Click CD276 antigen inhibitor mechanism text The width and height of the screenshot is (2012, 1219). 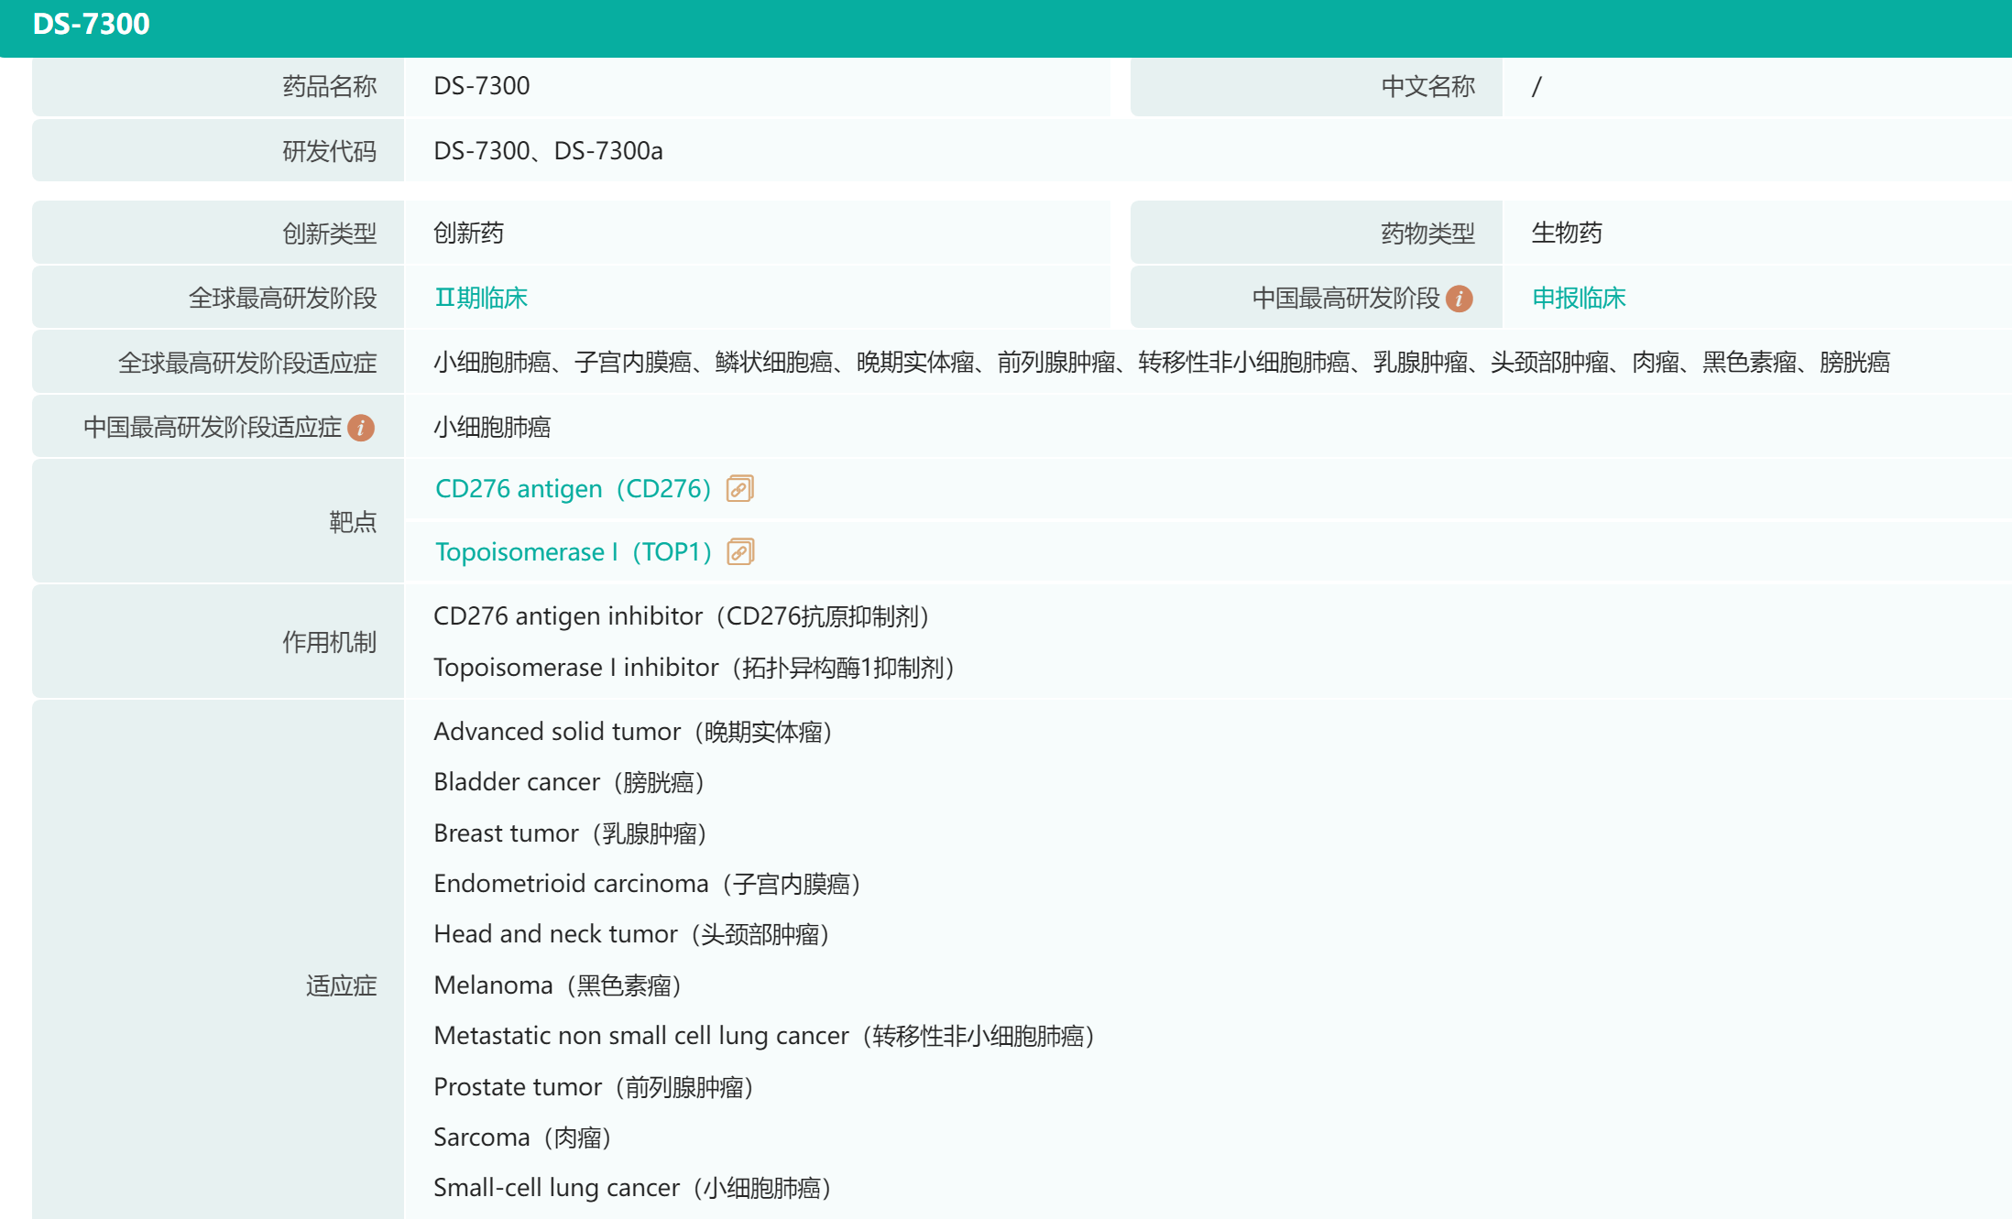click(x=682, y=616)
